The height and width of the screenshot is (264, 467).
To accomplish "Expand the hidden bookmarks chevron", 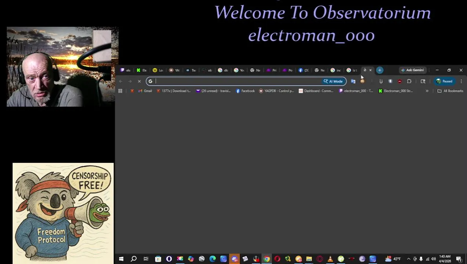I will (x=427, y=91).
